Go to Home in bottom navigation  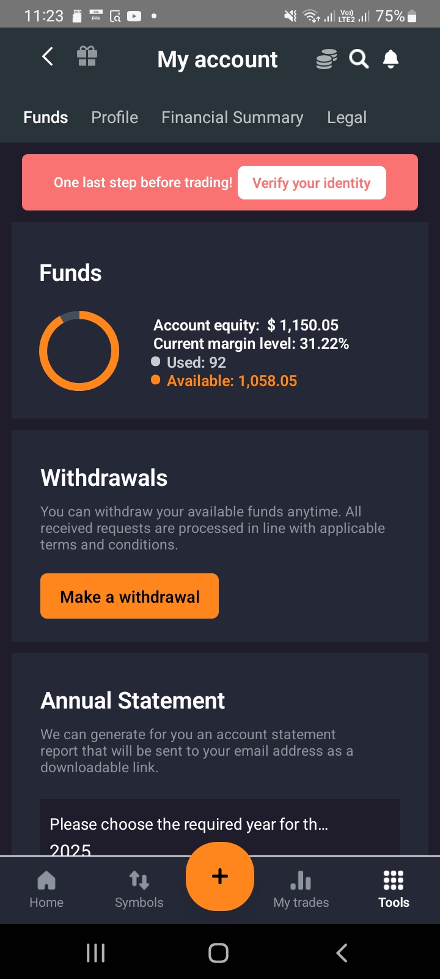click(x=46, y=889)
